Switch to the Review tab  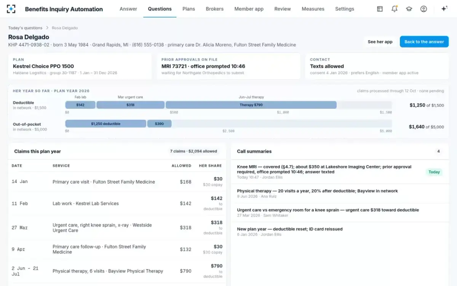pyautogui.click(x=283, y=9)
